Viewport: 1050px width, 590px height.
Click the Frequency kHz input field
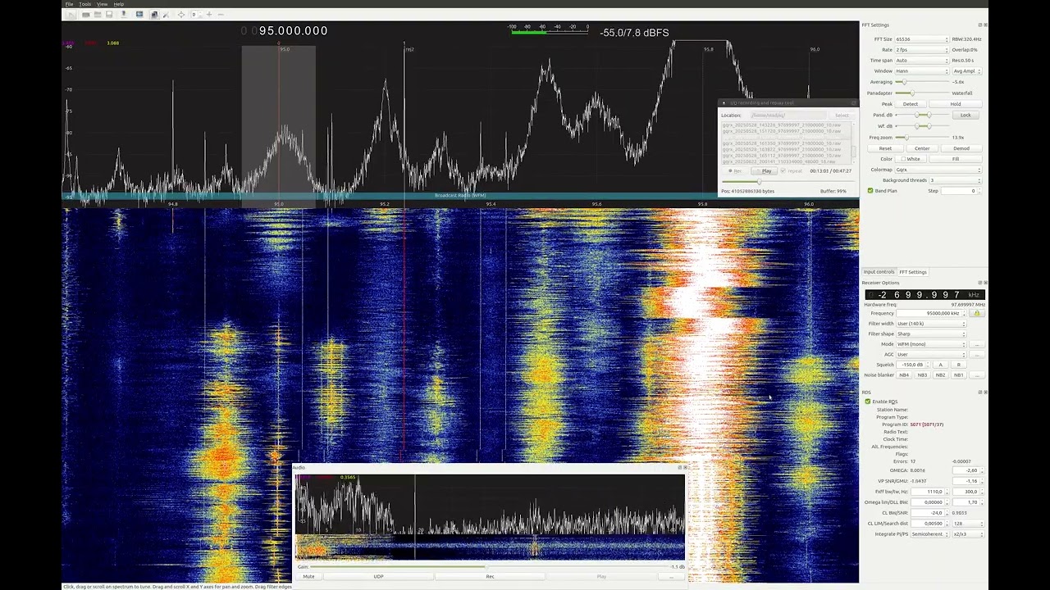point(931,313)
